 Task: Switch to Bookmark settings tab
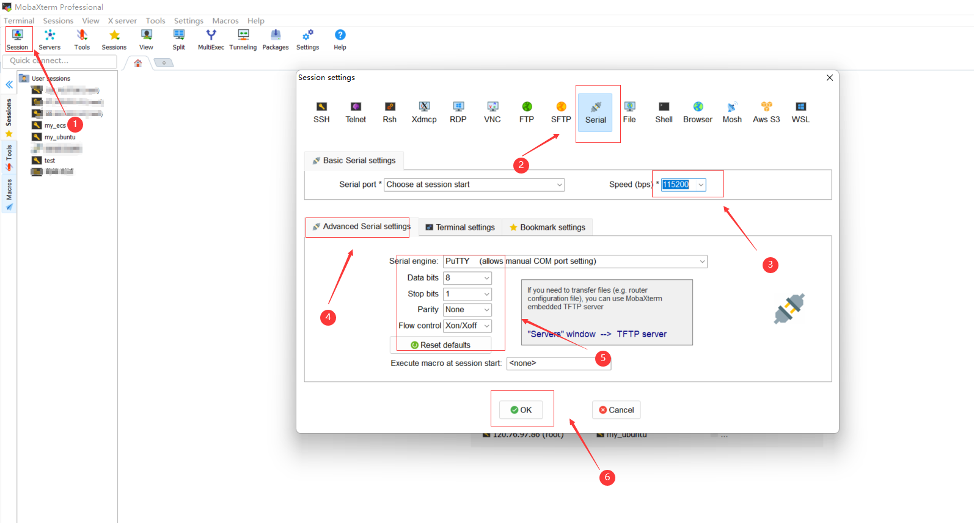point(547,227)
